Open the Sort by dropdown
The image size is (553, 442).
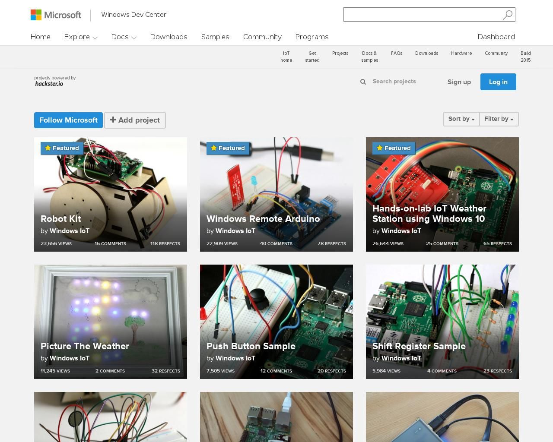(461, 119)
